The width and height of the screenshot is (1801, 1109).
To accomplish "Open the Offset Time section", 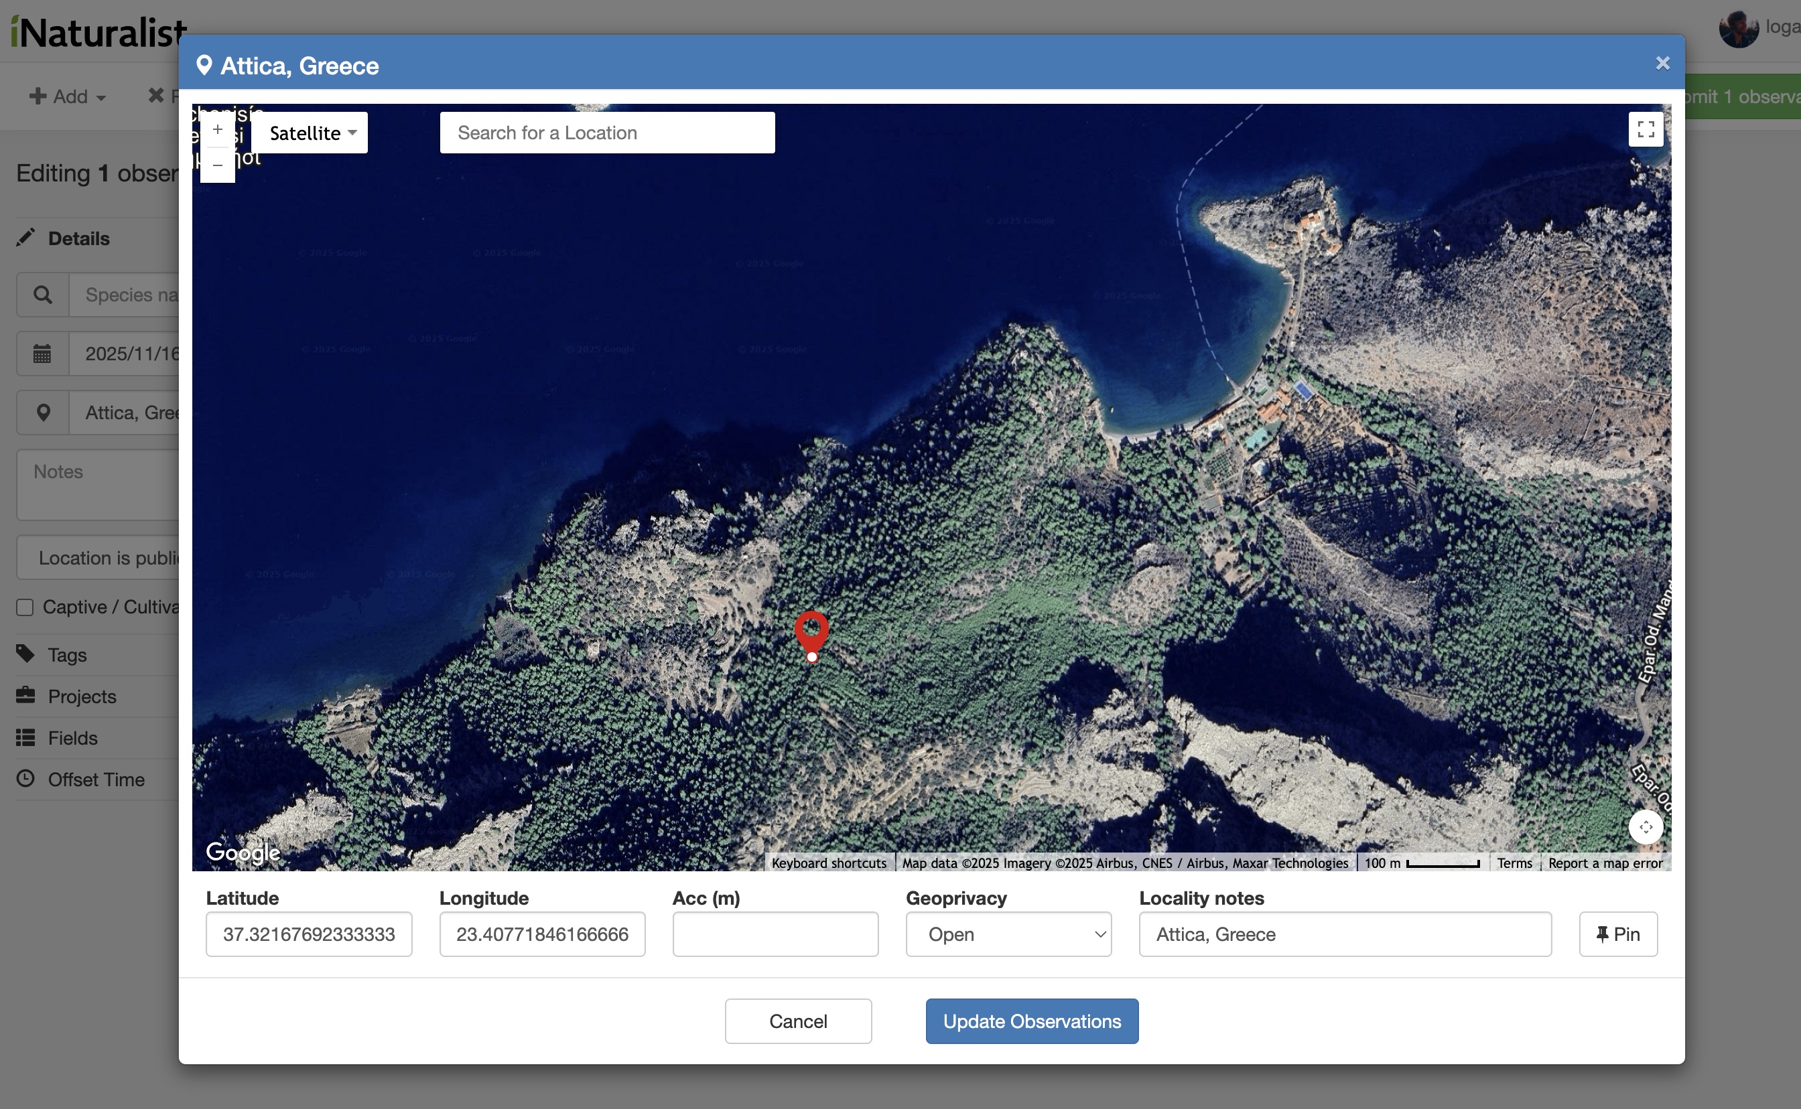I will click(x=95, y=780).
